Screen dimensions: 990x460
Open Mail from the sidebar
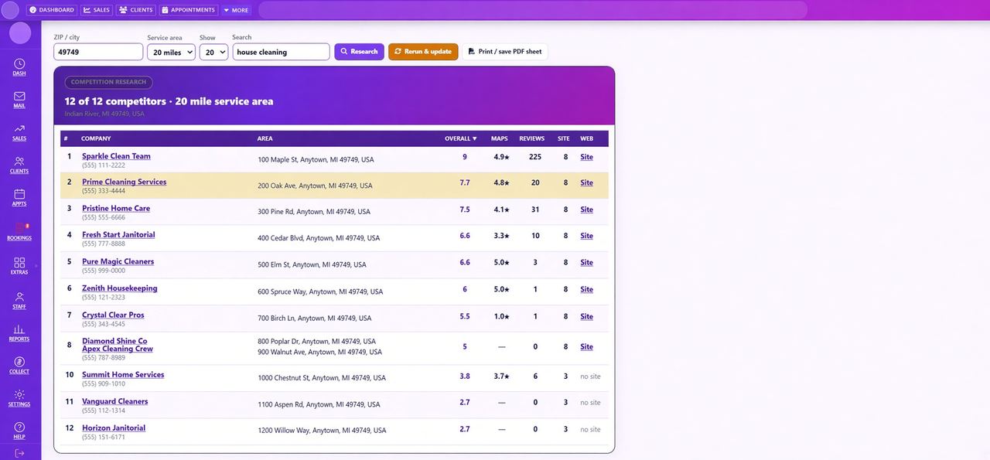point(19,100)
